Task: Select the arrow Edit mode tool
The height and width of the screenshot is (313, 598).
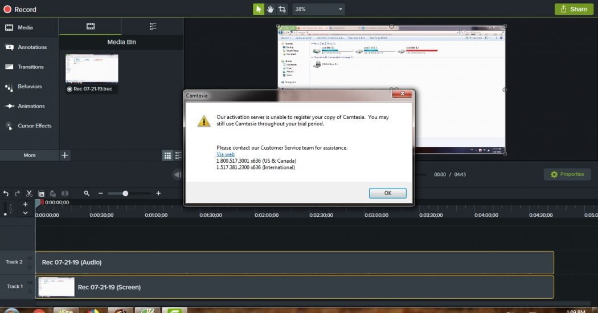Action: (258, 9)
